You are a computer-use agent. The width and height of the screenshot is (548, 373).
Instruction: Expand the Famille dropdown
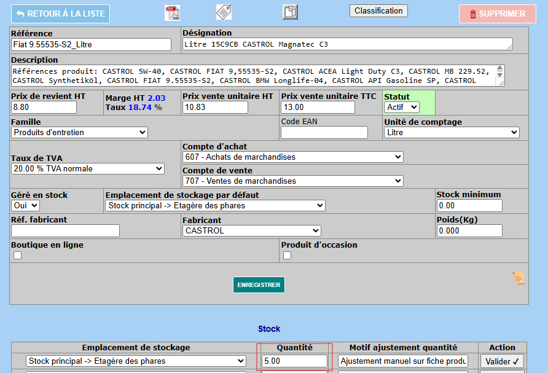coord(80,132)
